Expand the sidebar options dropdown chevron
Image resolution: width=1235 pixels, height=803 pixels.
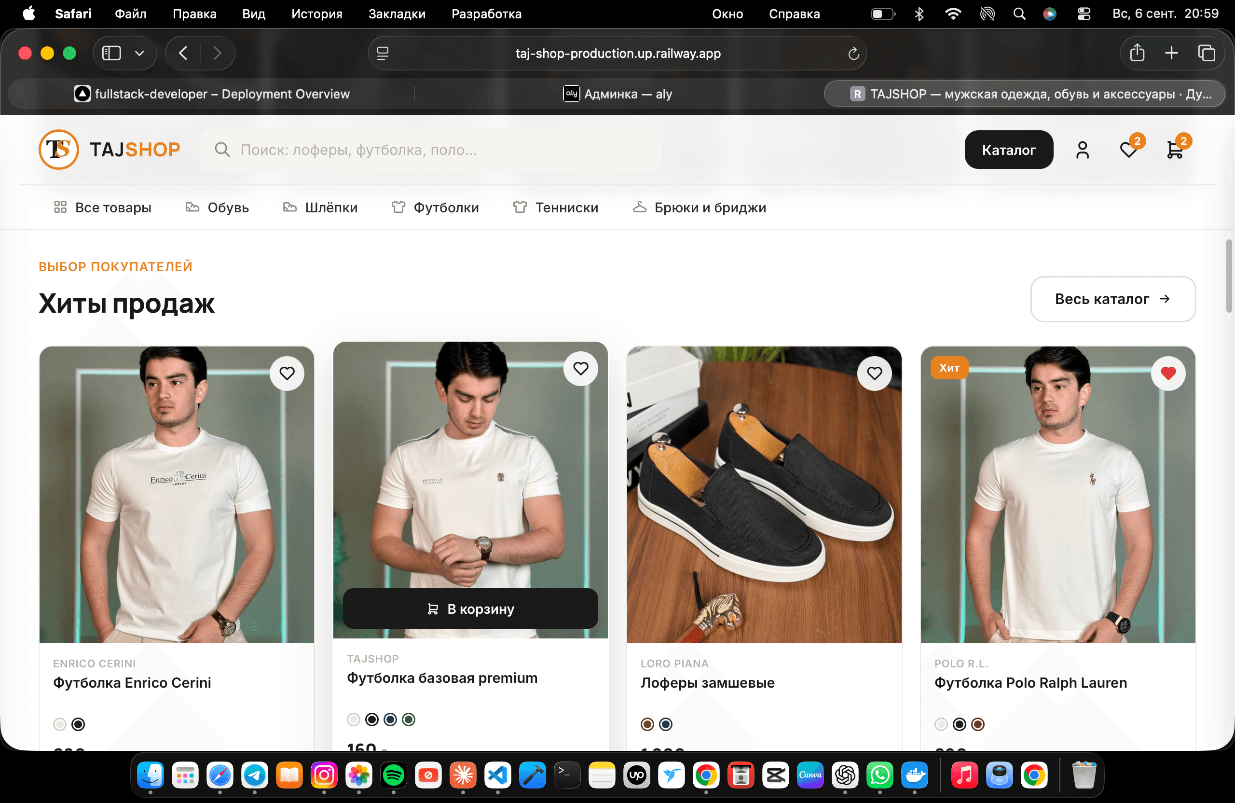[139, 53]
